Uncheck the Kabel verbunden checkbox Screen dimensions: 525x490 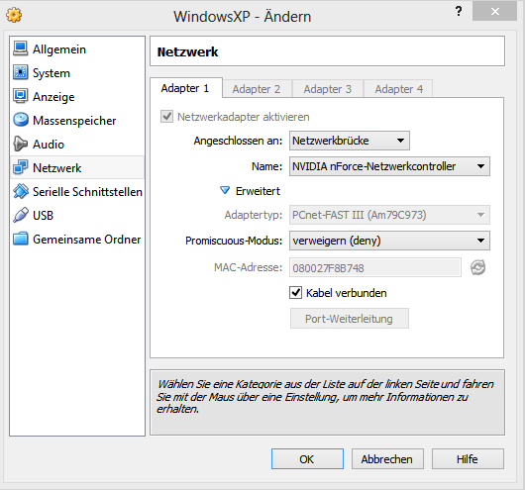click(x=295, y=293)
